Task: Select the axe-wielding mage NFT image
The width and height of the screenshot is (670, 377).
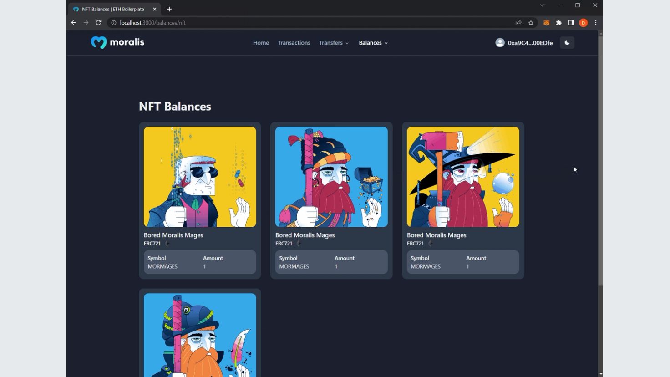Action: 463,177
